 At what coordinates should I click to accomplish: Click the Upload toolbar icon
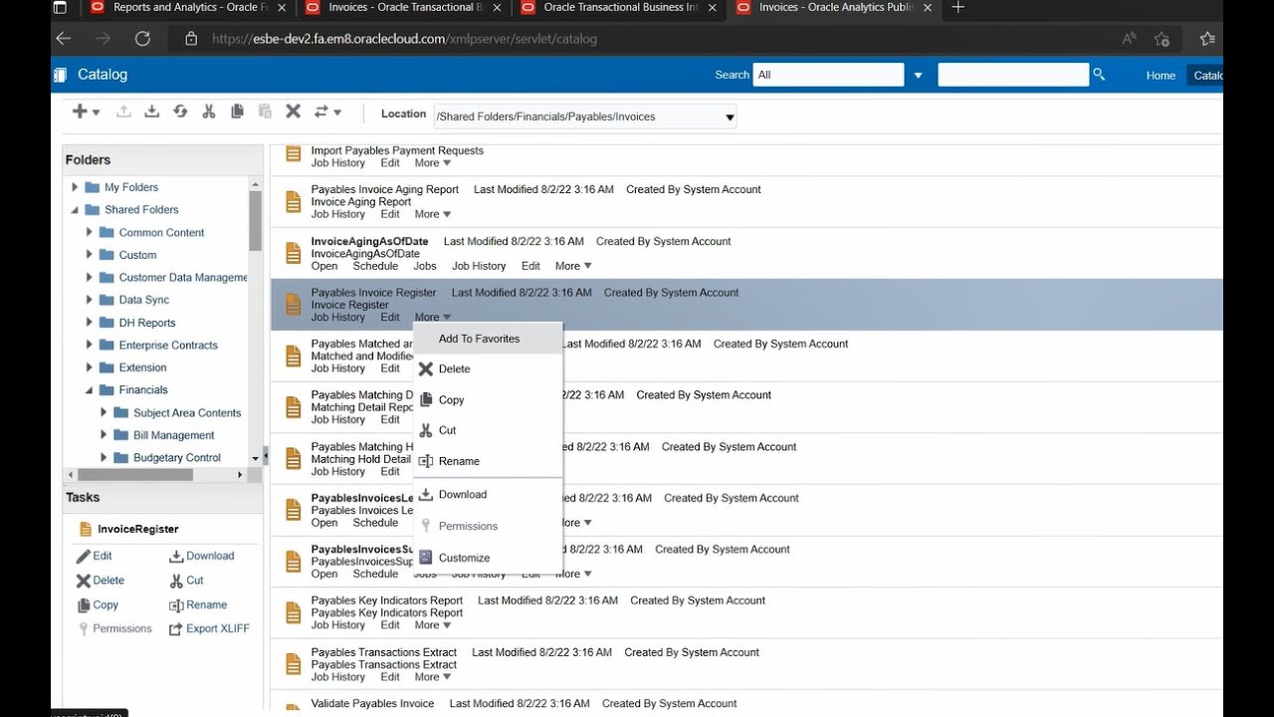point(123,112)
